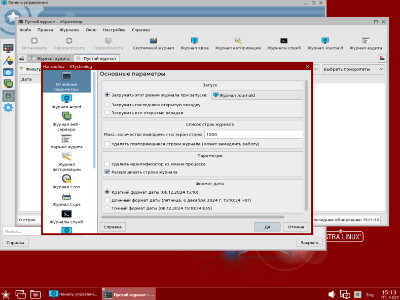
Task: Click the Дата column header
Action: (x=30, y=79)
